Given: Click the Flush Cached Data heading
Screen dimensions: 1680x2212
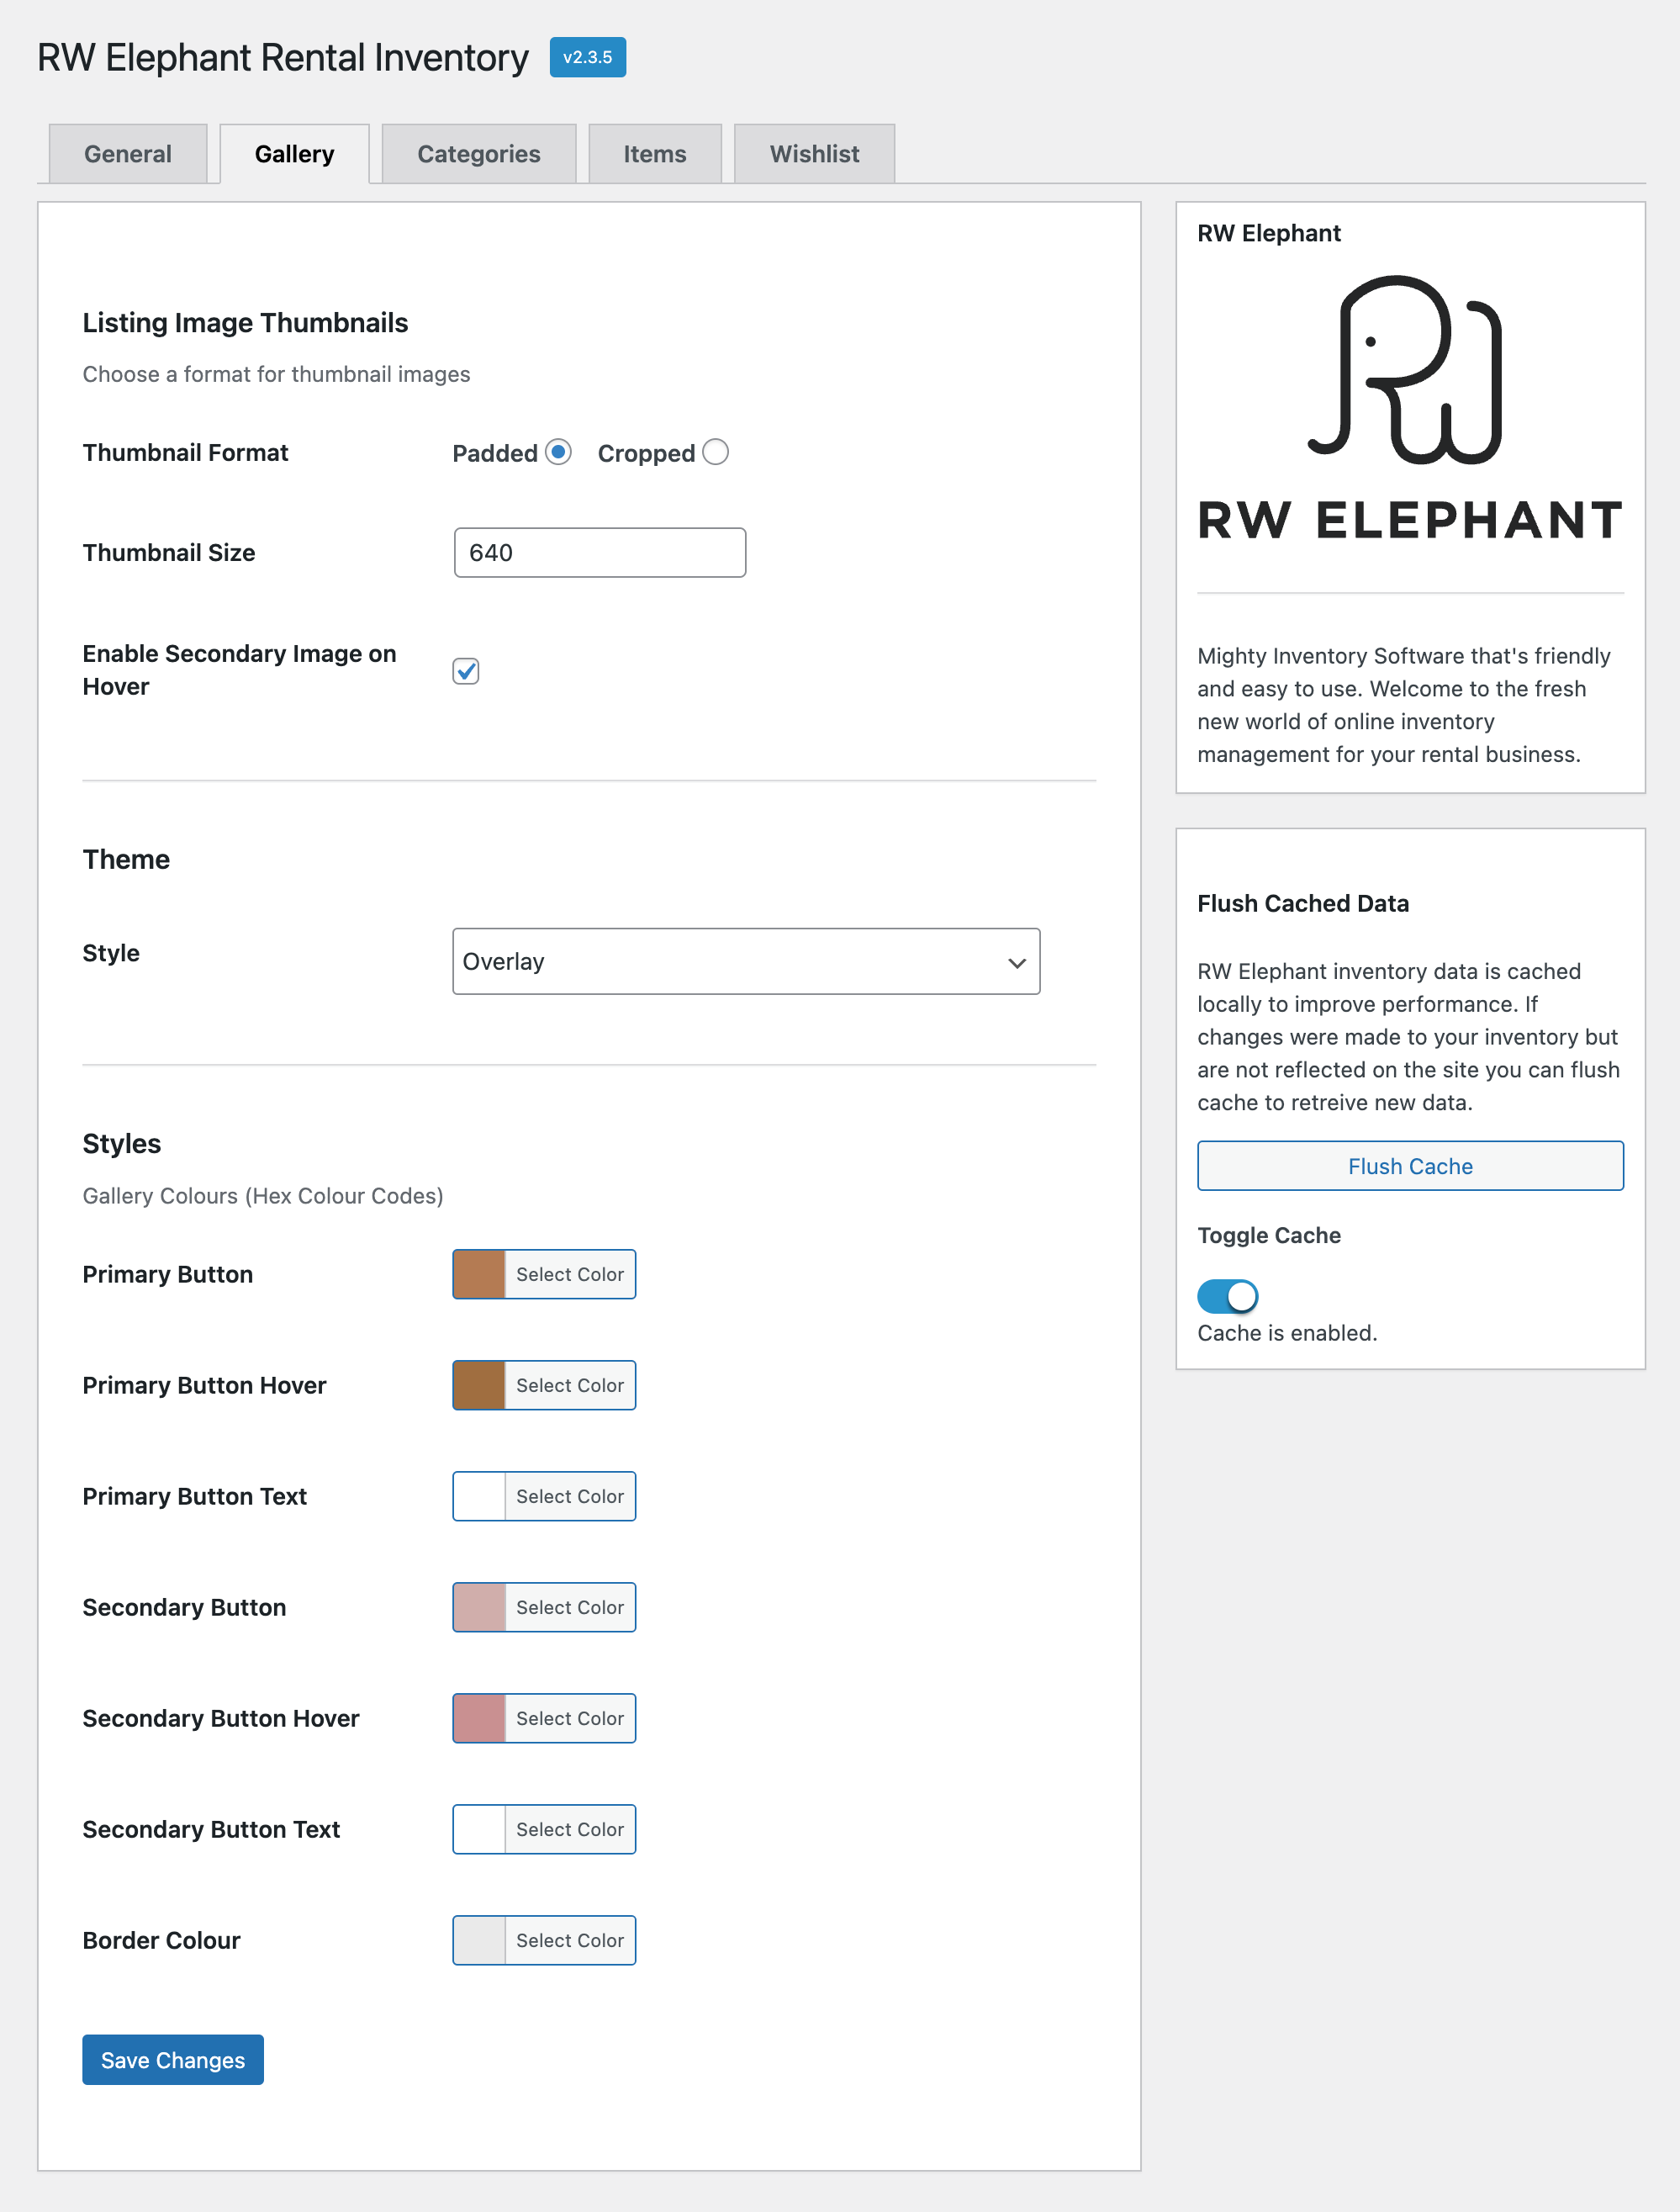Looking at the screenshot, I should pyautogui.click(x=1303, y=904).
